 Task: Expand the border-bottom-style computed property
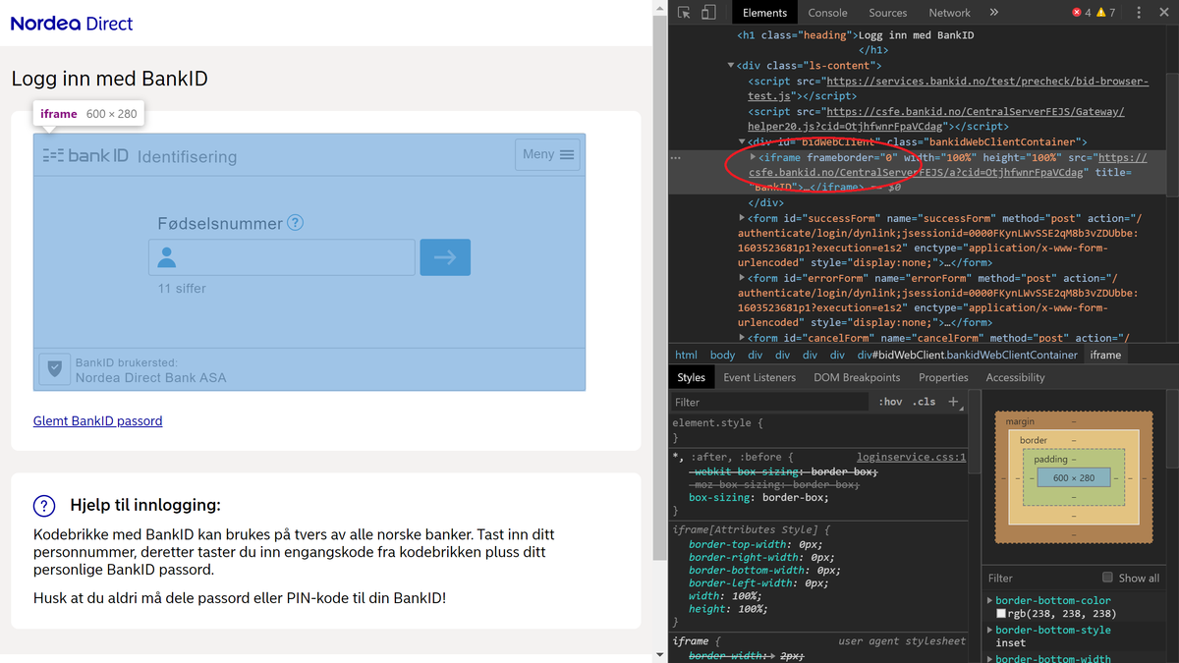989,630
